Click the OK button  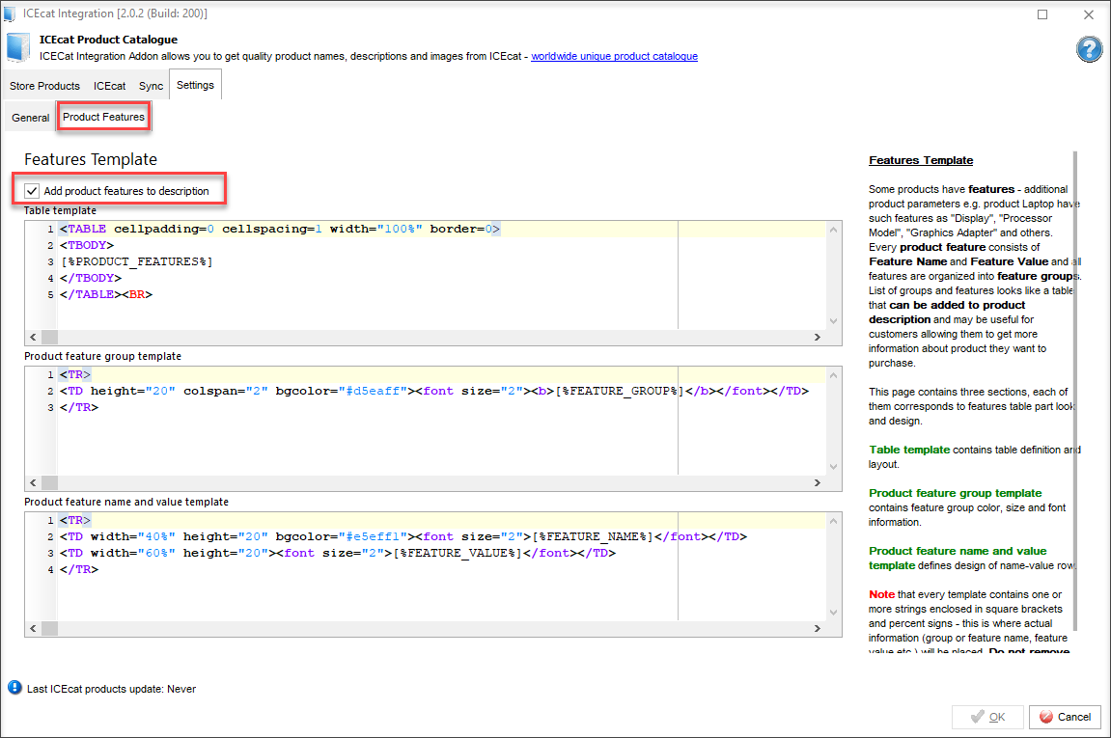pos(987,717)
